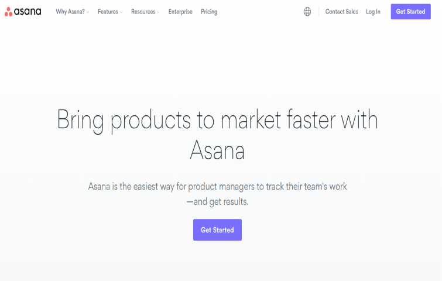This screenshot has width=442, height=281.
Task: Click the header Get Started button
Action: 411,12
